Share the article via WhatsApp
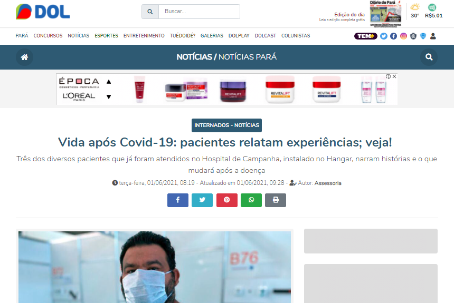Screen dimensions: 454x303 point(251,200)
